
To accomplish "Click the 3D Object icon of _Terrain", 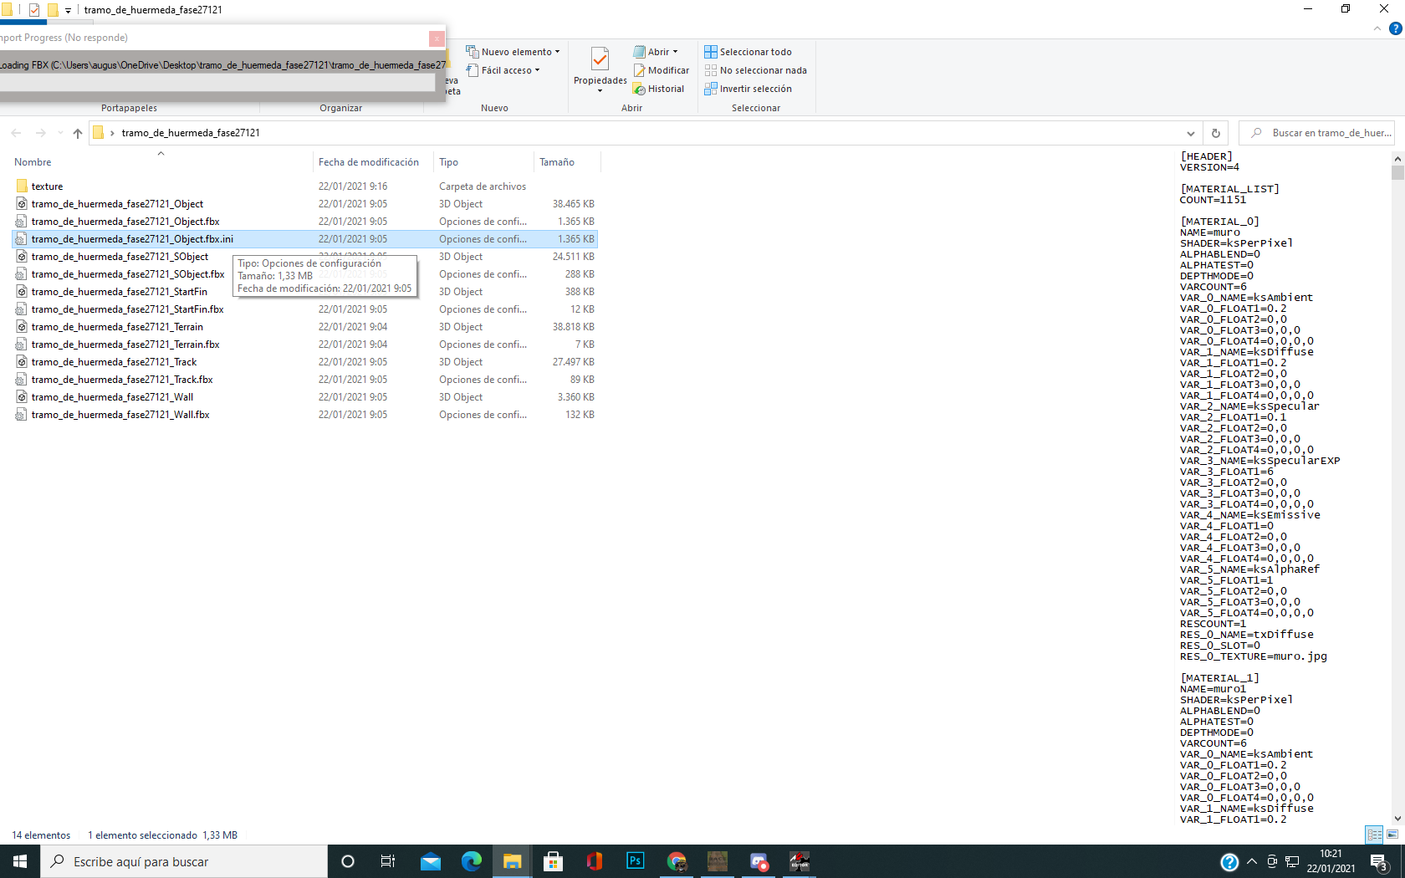I will (x=22, y=327).
